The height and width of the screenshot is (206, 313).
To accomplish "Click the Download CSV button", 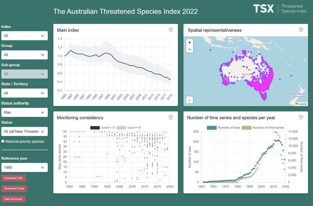I will tap(14, 178).
